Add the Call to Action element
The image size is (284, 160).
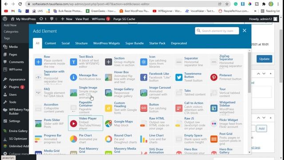click(191, 108)
